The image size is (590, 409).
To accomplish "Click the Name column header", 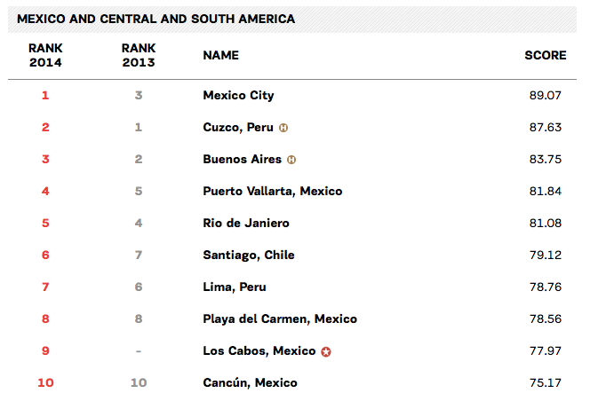I will [221, 56].
